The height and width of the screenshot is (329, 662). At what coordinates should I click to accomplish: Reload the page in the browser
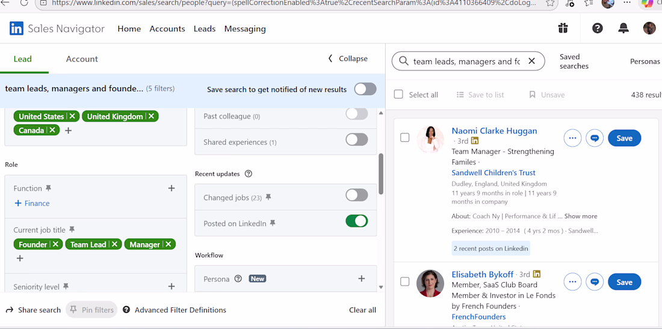[24, 2]
